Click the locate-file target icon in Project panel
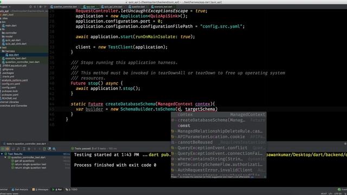The width and height of the screenshot is (347, 195). pyautogui.click(x=31, y=7)
